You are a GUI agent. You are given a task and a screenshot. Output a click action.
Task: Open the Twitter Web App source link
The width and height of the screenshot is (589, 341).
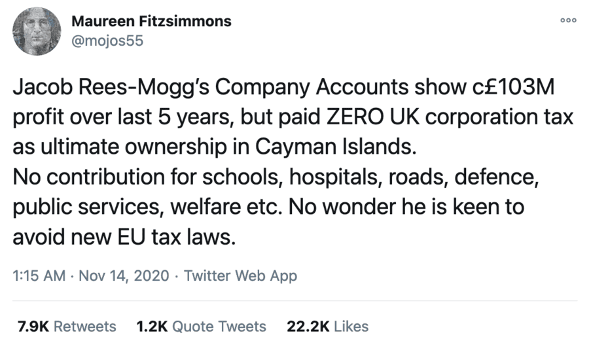[x=240, y=276]
